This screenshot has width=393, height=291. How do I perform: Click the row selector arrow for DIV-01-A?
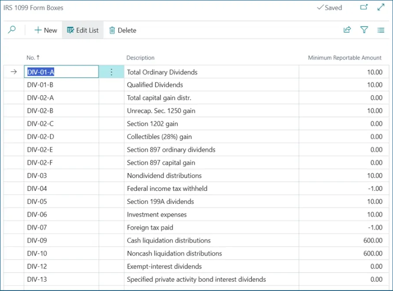click(x=14, y=72)
